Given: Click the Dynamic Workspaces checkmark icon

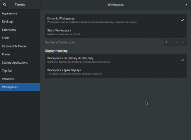Looking at the screenshot, I should 183,20.
